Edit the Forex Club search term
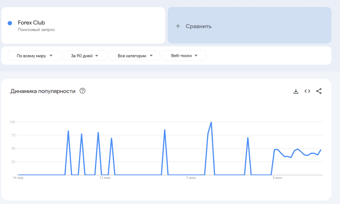This screenshot has width=340, height=204. [x=32, y=23]
